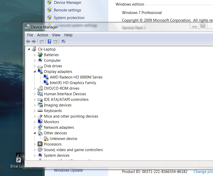Expand the Computer node
The width and height of the screenshot is (213, 176).
(35, 60)
